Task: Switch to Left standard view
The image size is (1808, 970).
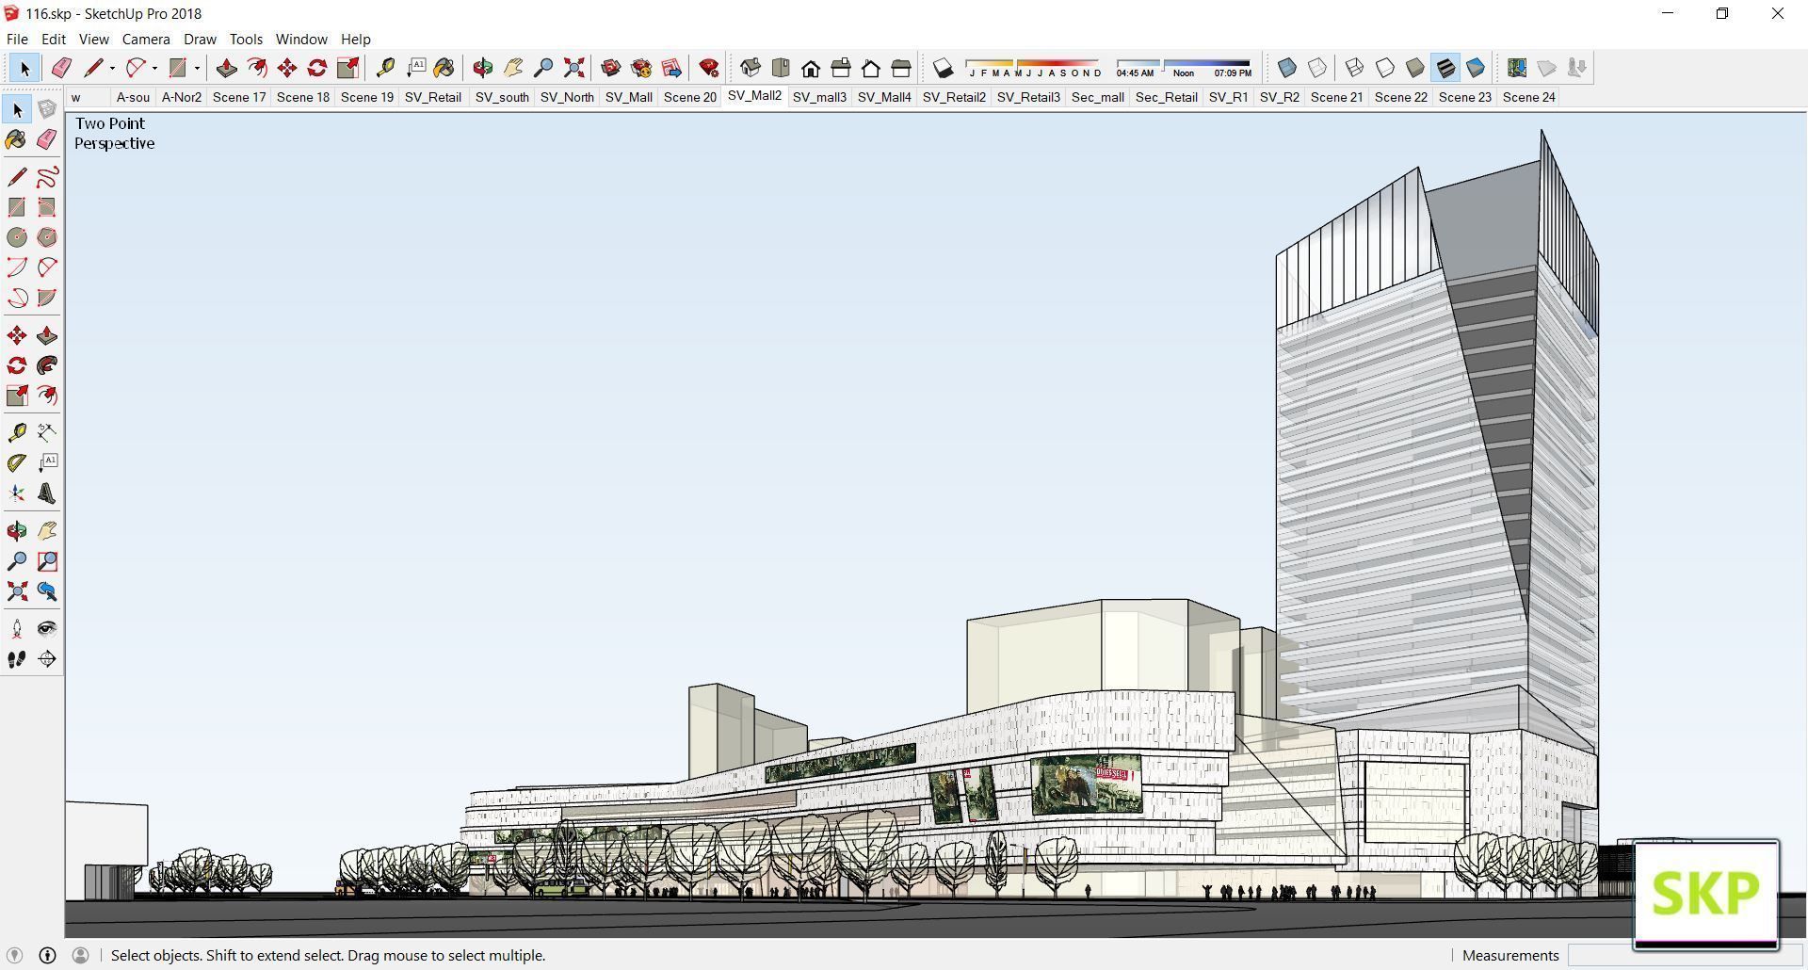Action: pos(901,68)
